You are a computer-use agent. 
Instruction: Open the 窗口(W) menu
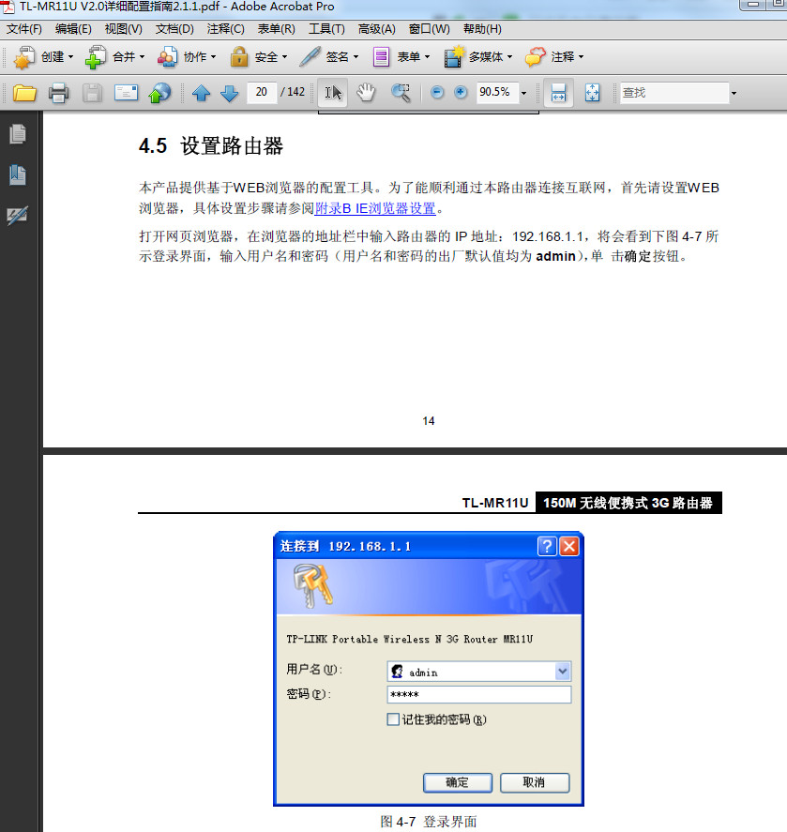coord(430,29)
